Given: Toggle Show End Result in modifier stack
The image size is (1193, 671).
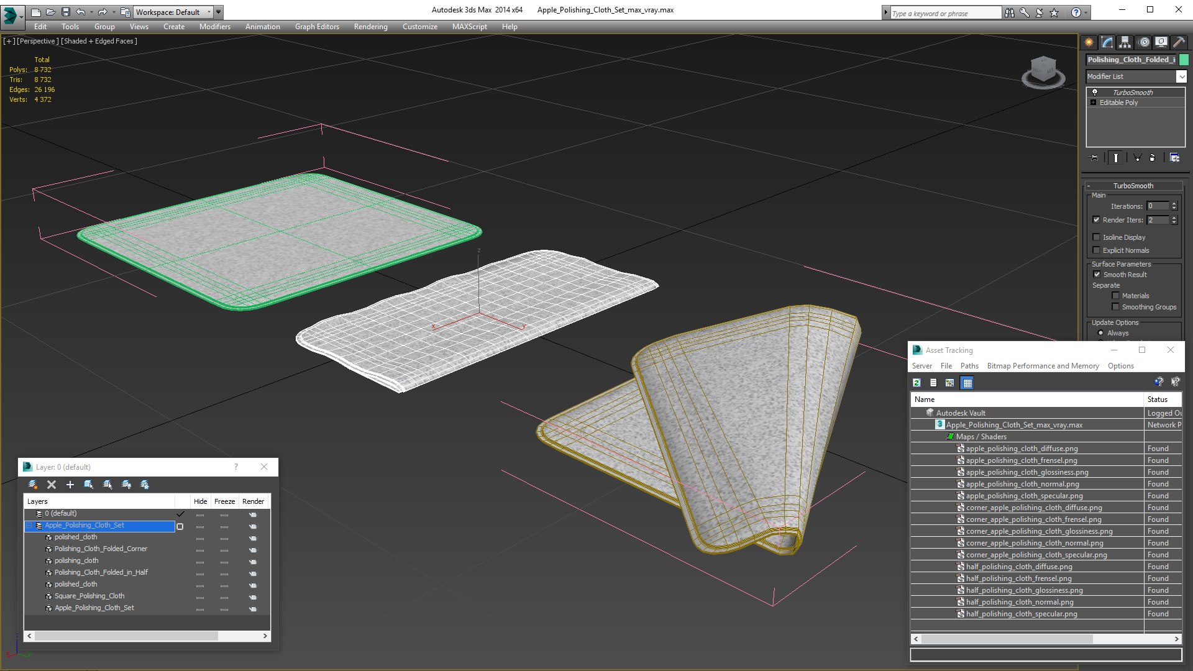Looking at the screenshot, I should [1115, 158].
